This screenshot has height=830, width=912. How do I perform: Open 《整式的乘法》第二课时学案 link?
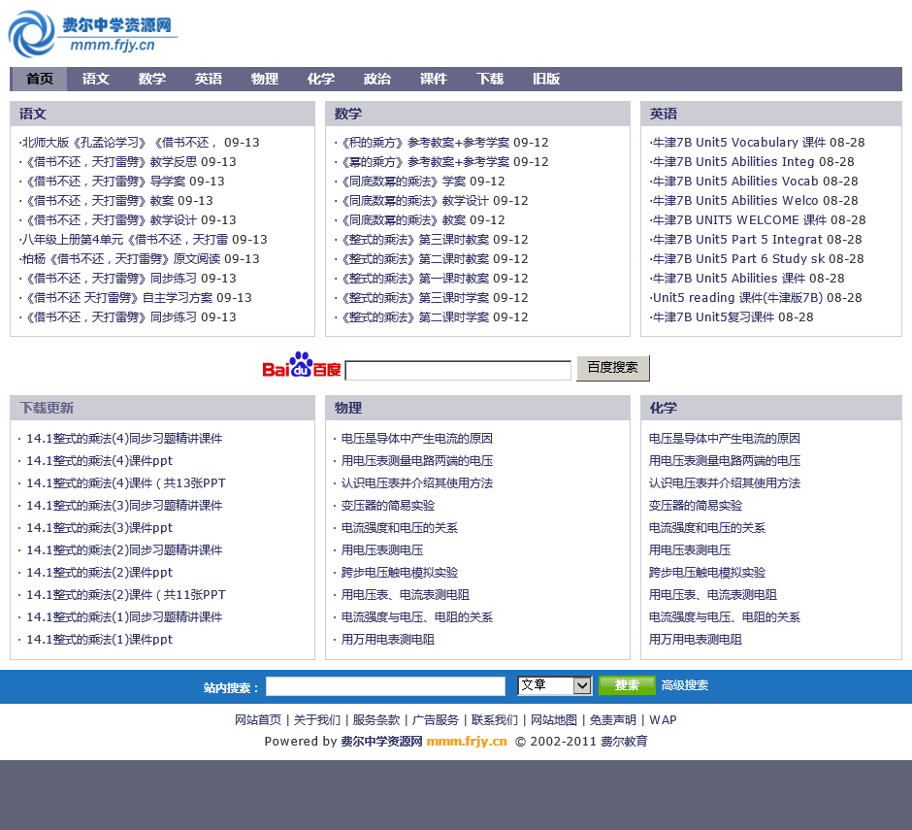(x=413, y=317)
